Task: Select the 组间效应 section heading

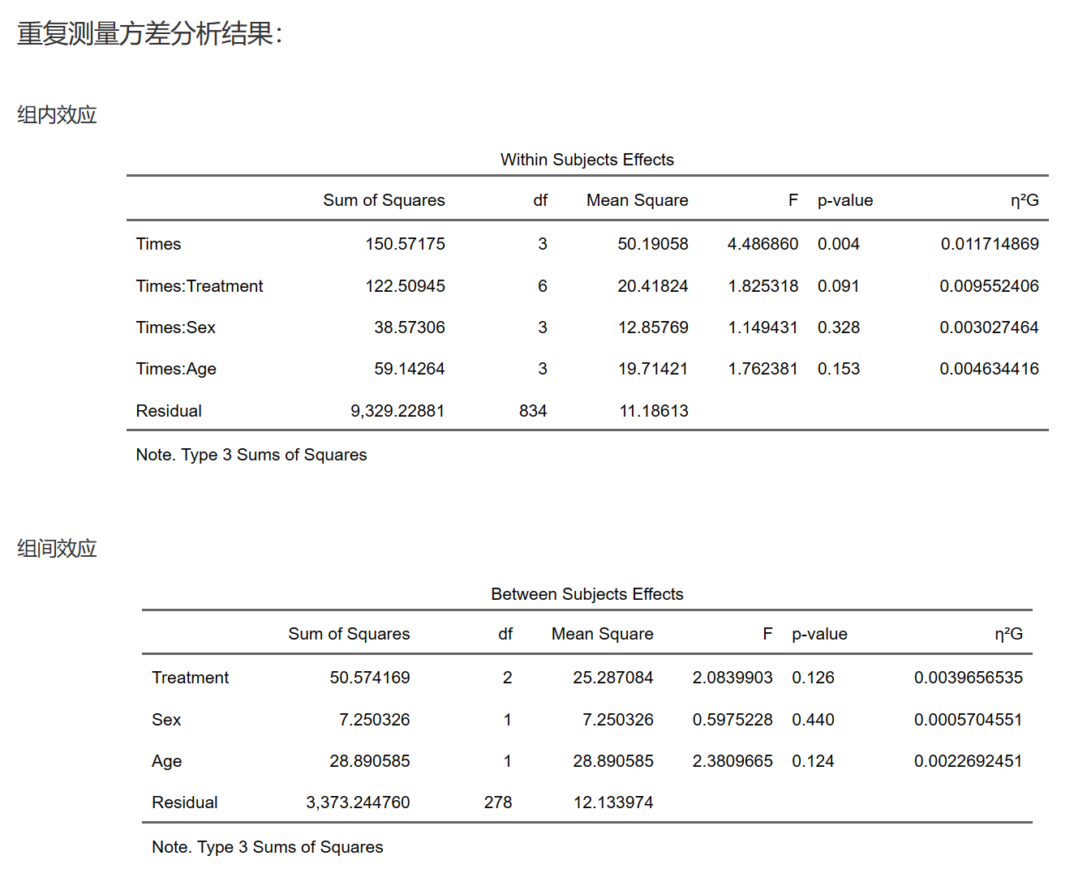Action: tap(57, 549)
